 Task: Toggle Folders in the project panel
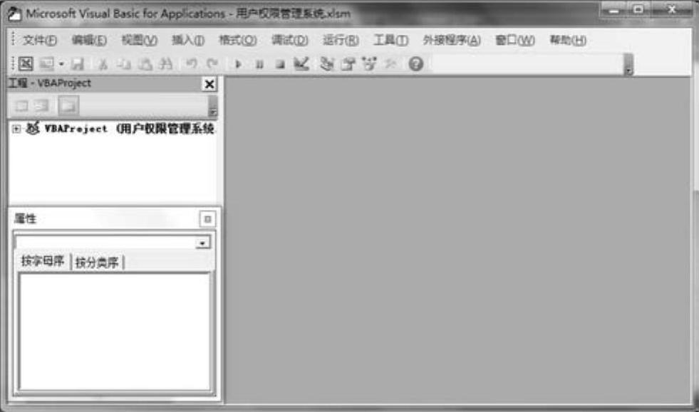click(x=68, y=106)
